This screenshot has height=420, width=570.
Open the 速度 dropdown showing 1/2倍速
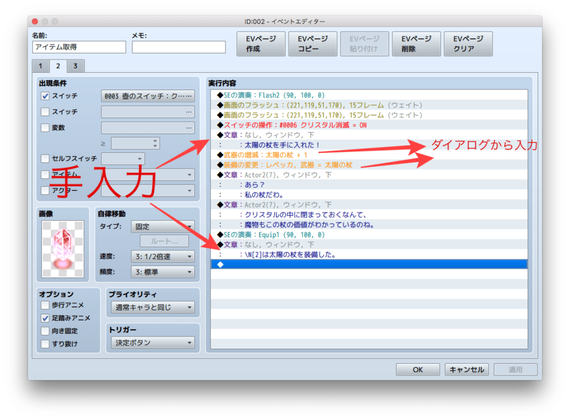(x=163, y=256)
